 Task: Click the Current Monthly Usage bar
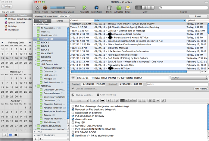tap(63, 7)
